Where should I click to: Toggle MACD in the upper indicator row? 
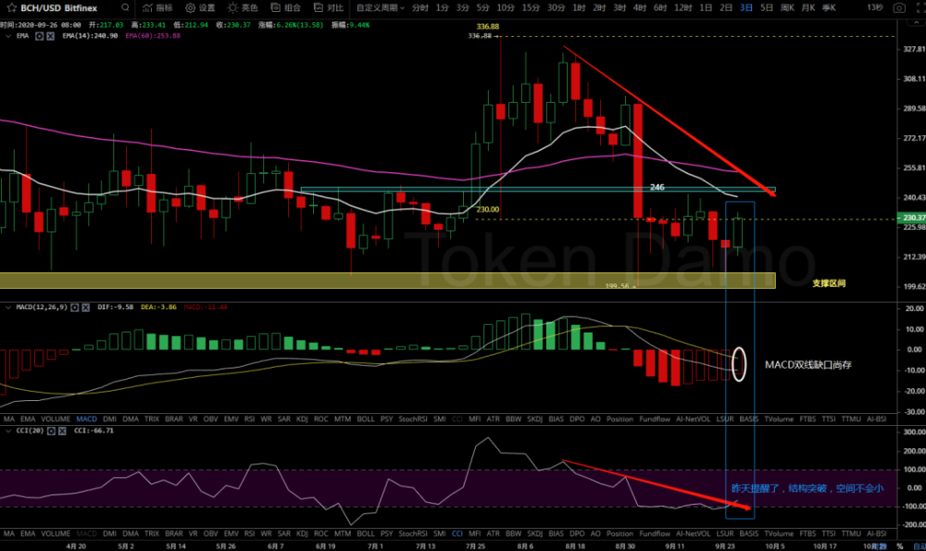(x=86, y=419)
